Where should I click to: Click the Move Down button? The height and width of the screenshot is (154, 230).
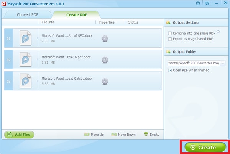coord(123,135)
